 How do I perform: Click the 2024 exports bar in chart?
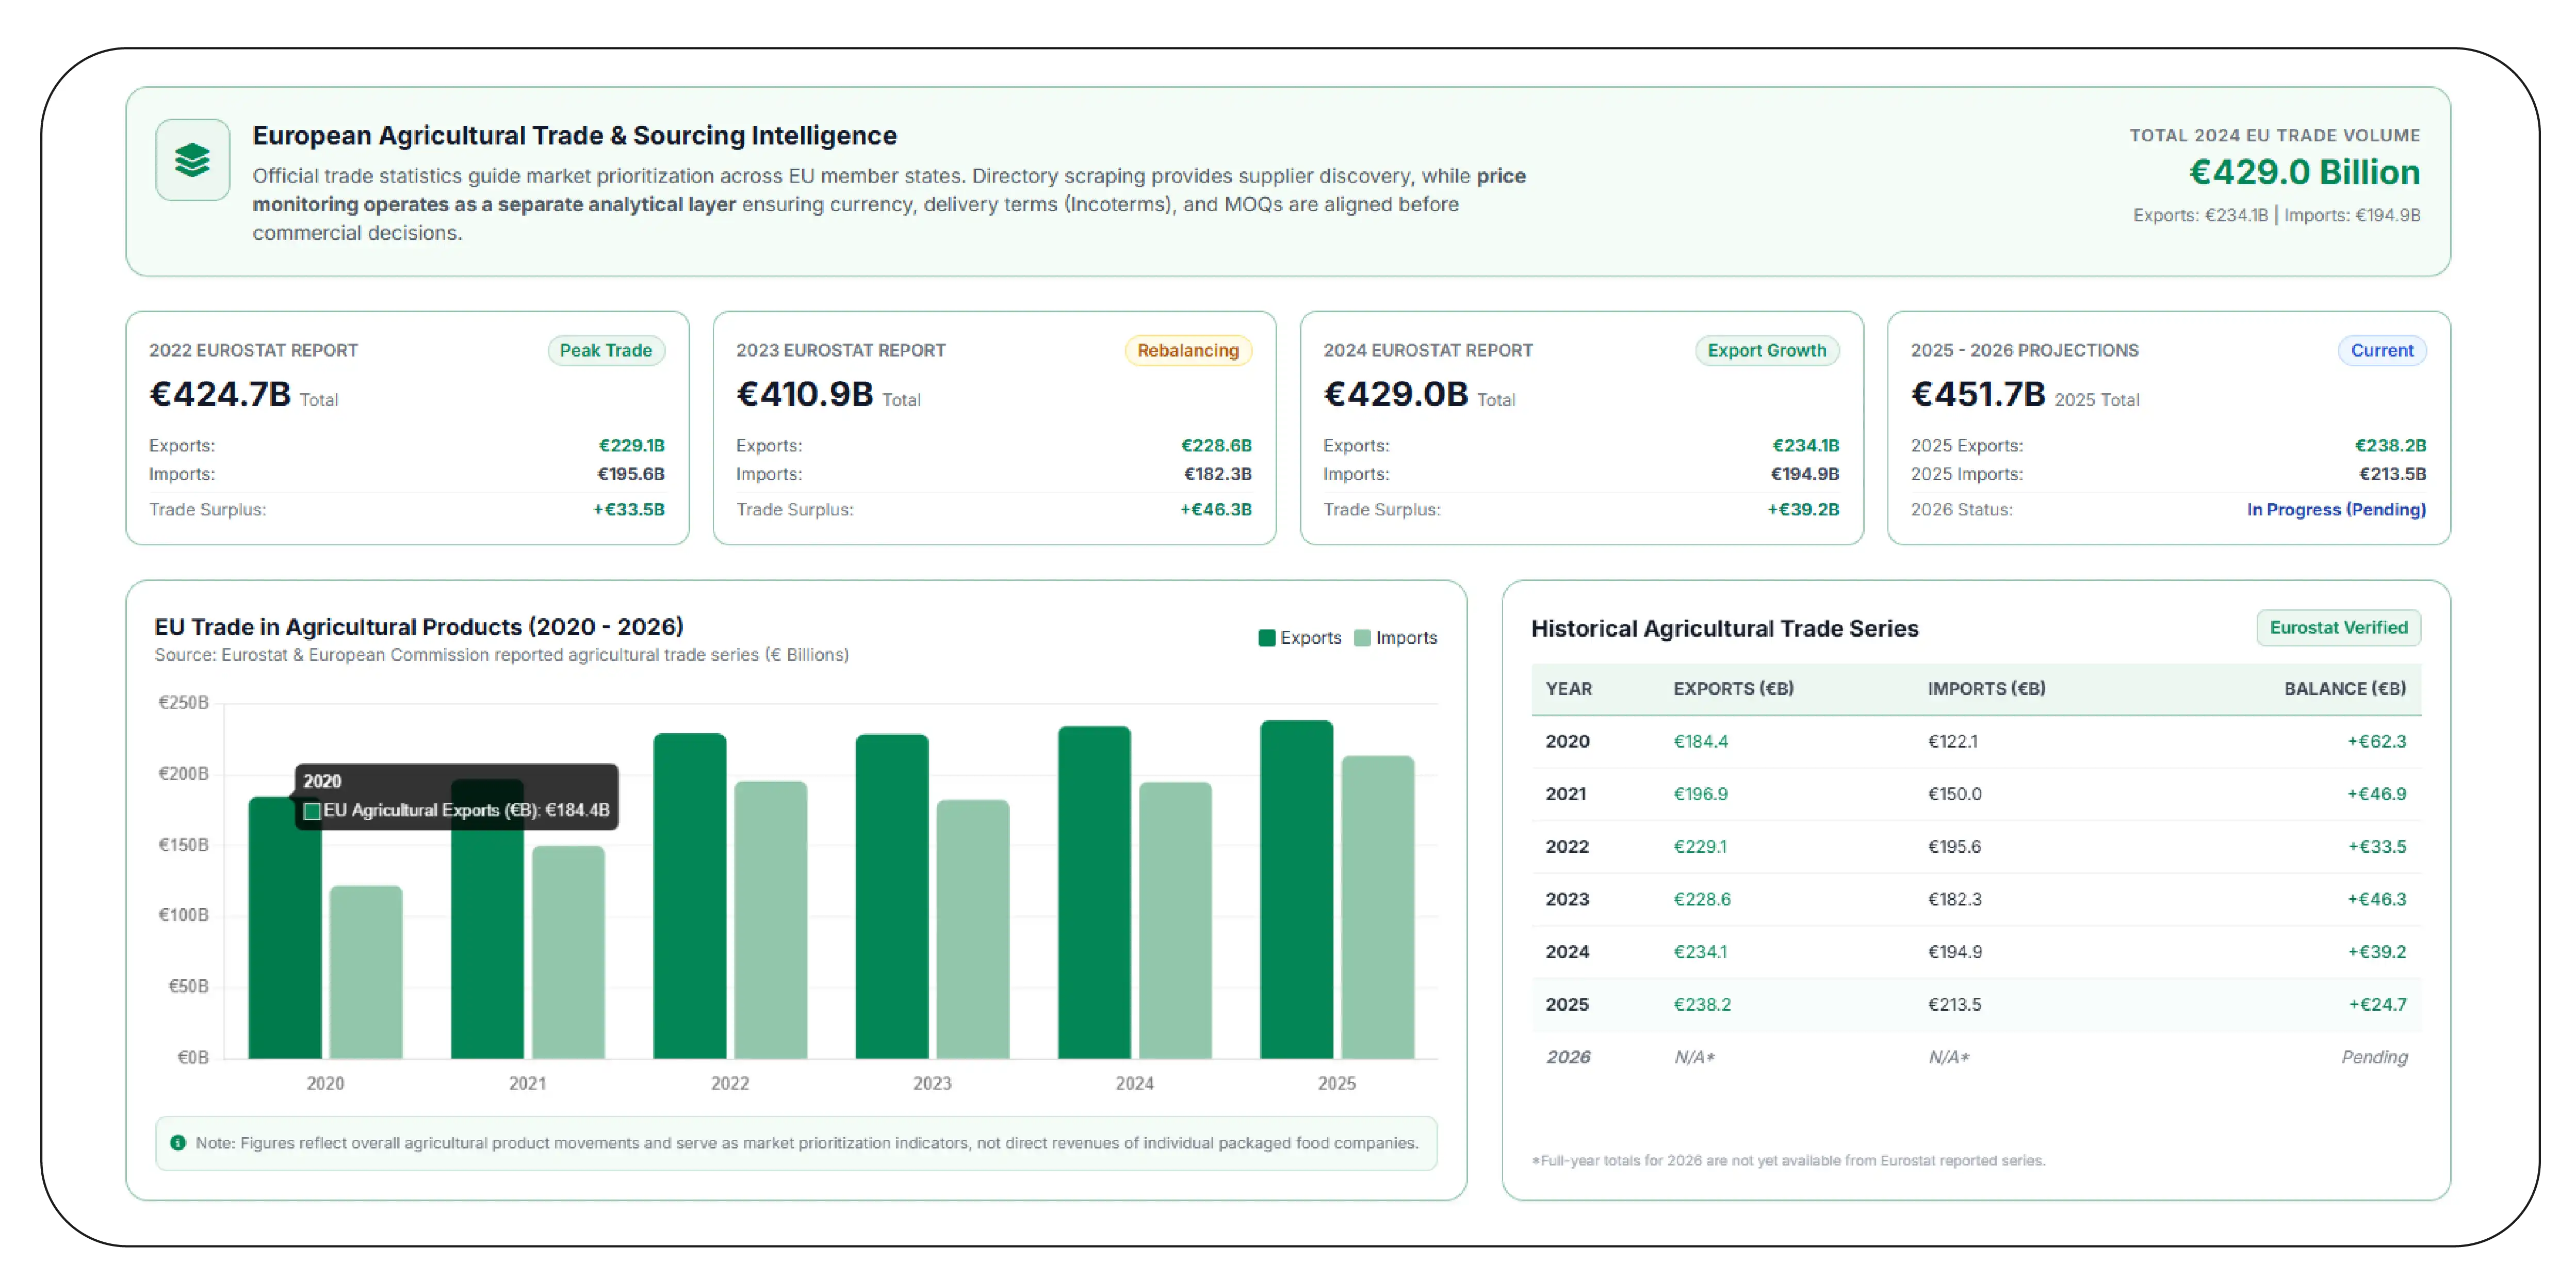(1095, 892)
